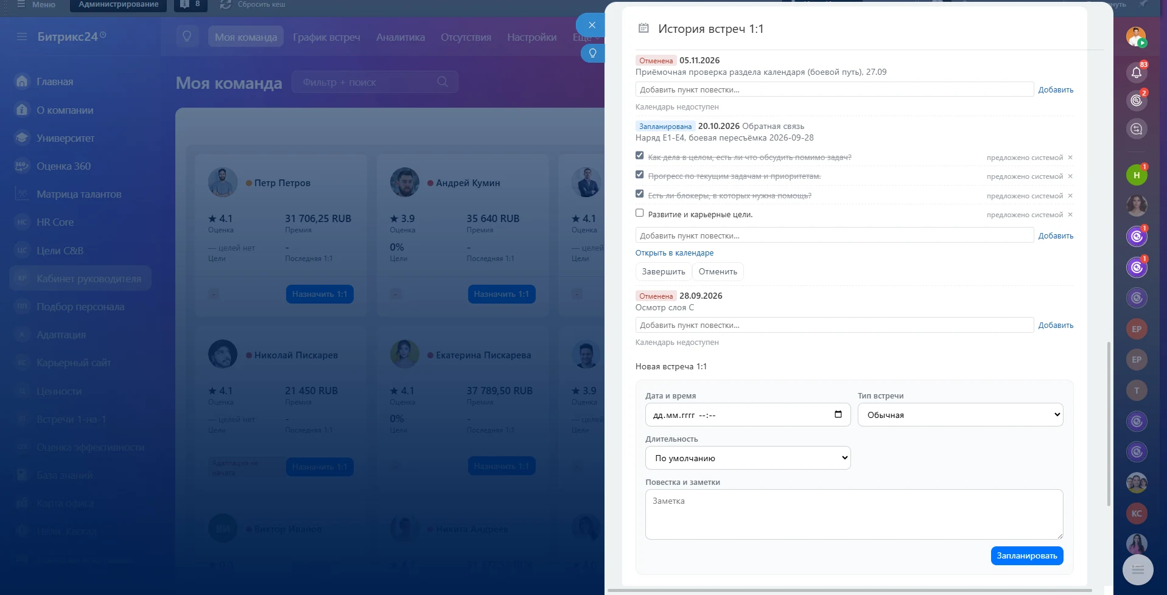Image resolution: width=1167 pixels, height=595 pixels.
Task: Remove the 'Есть ли блокеры' agenda item
Action: [1070, 196]
